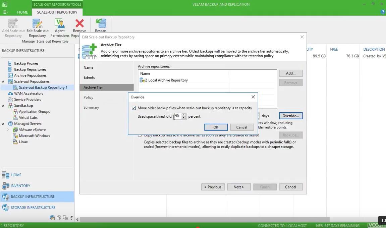Select Scale-out Backup Repository 1 node
The image size is (386, 228).
[43, 88]
